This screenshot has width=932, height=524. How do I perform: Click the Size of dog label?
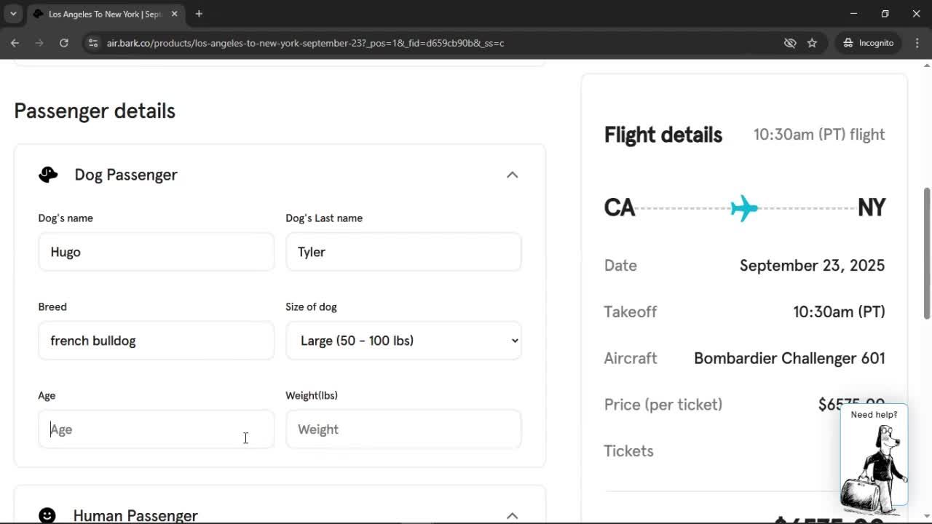[x=311, y=307]
